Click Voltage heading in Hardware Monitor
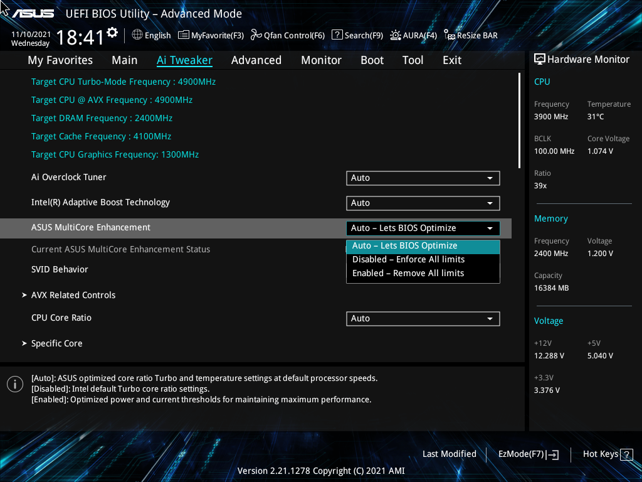 click(549, 321)
